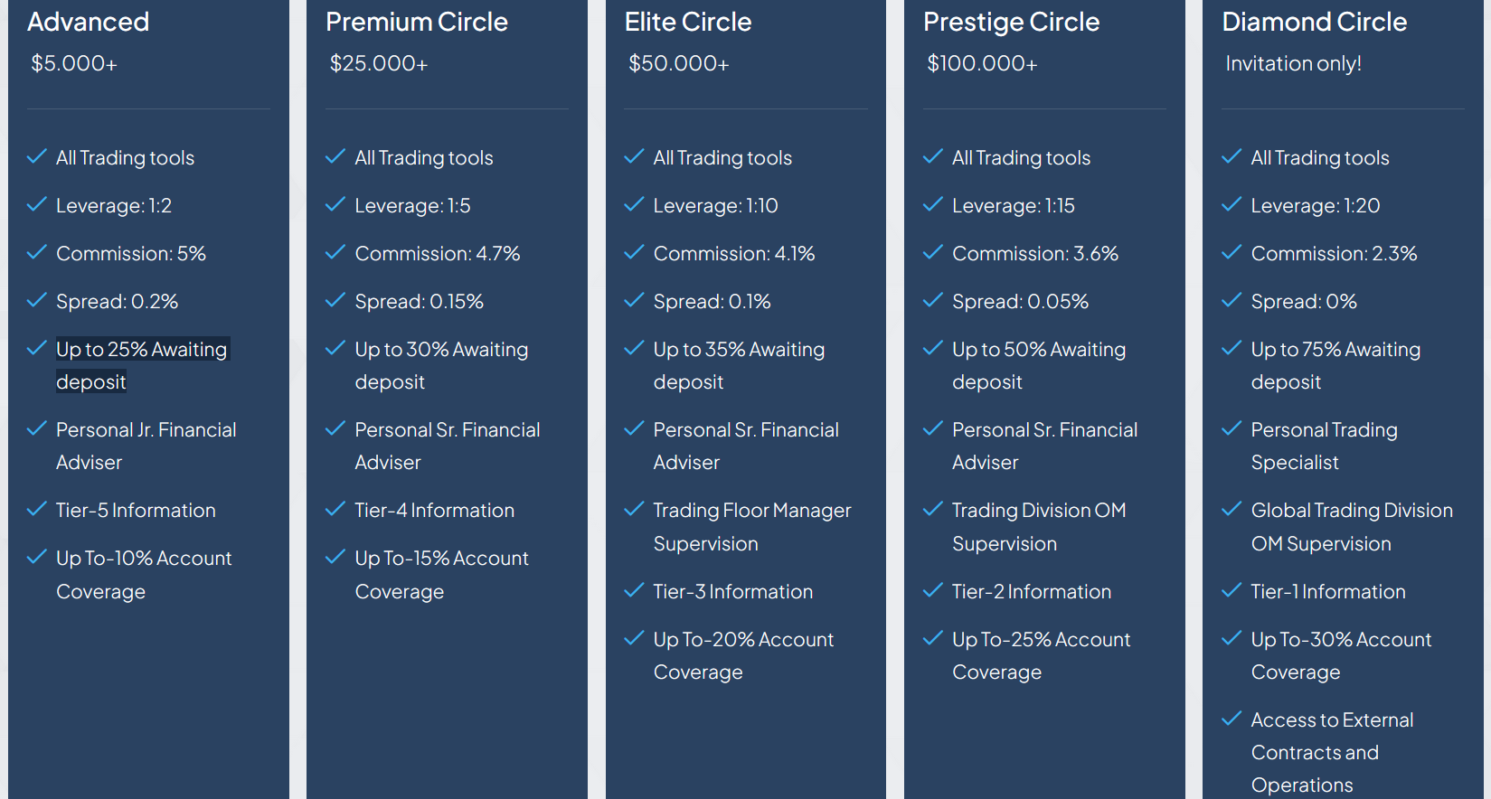Click the $100.000+ price under Prestige Circle
This screenshot has width=1491, height=799.
pos(982,63)
